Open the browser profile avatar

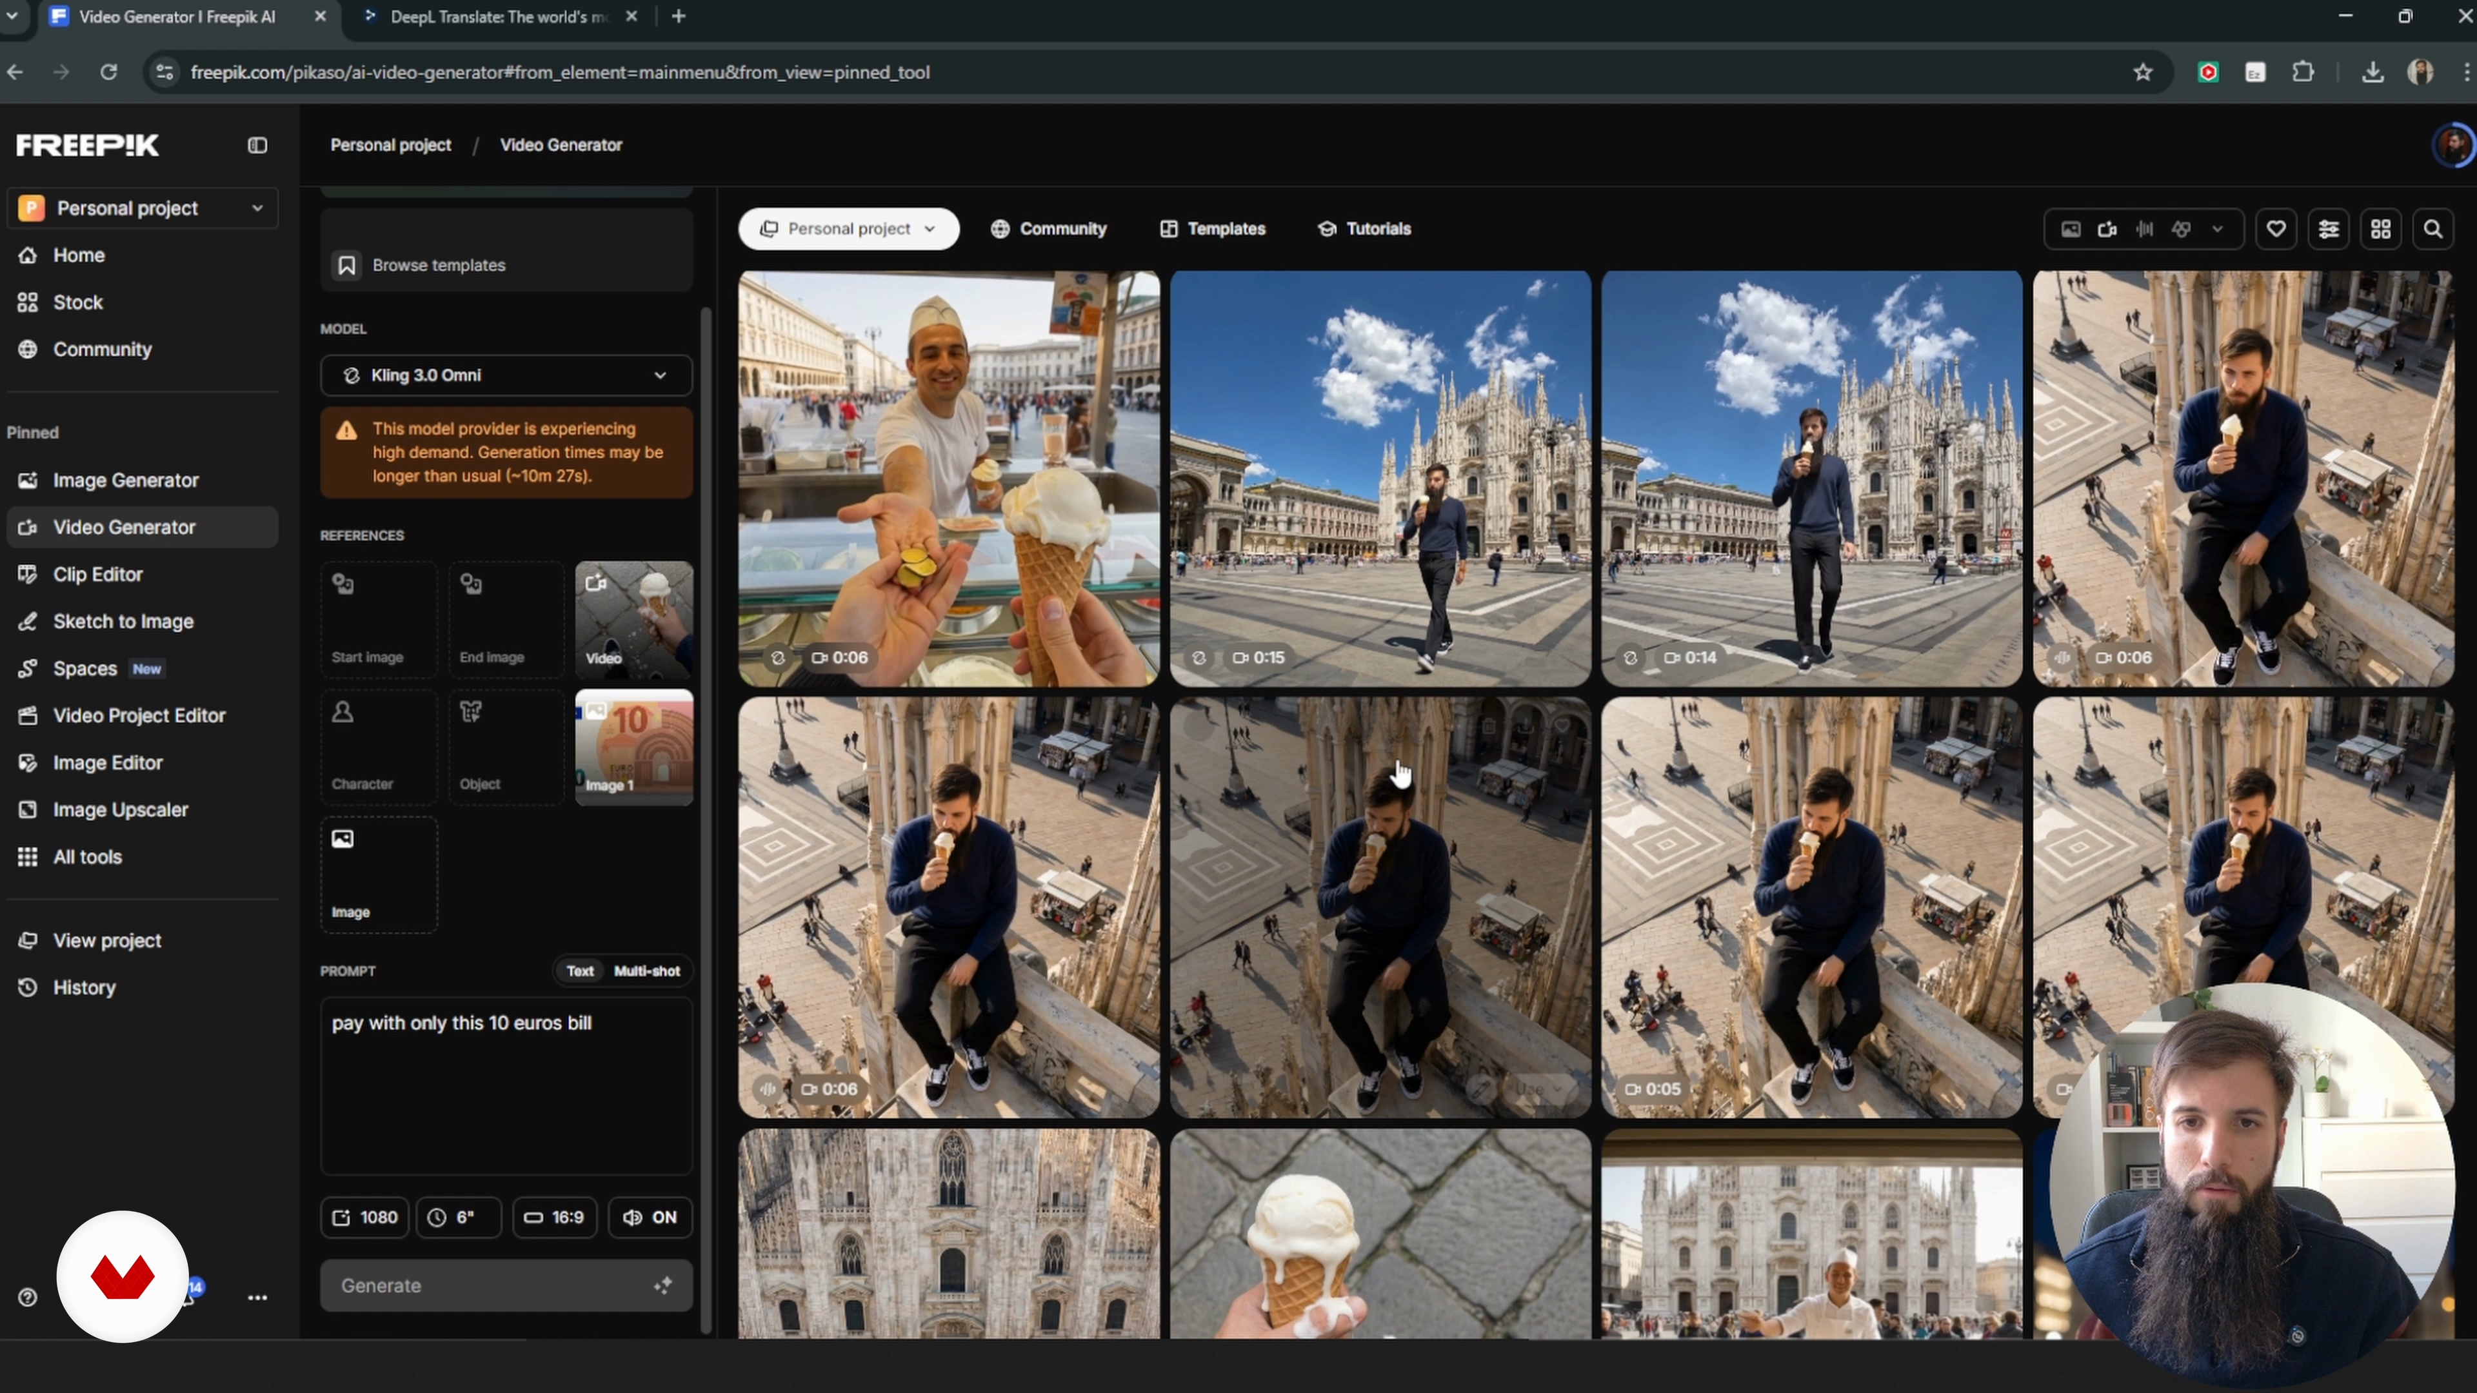pyautogui.click(x=2420, y=72)
